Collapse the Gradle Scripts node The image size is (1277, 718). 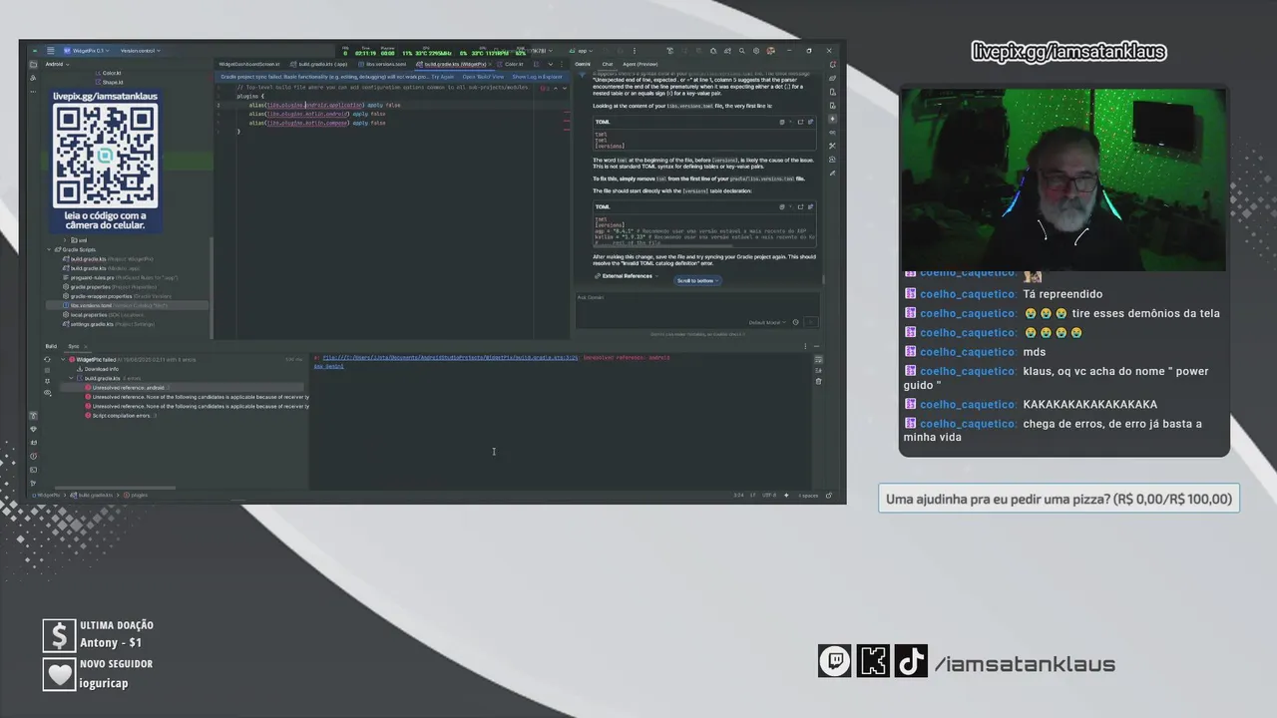(49, 249)
